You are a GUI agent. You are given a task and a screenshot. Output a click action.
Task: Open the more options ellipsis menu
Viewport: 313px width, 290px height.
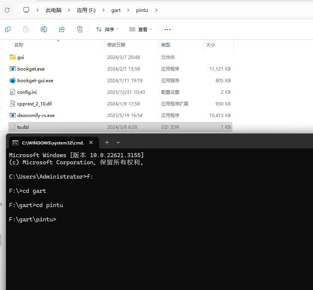[168, 29]
